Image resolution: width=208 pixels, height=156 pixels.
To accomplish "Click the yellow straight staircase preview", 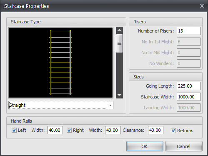I will pos(60,63).
